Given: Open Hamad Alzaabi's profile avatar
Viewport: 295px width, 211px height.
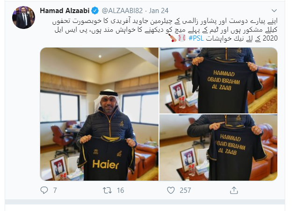Looking at the screenshot, I should pos(23,17).
